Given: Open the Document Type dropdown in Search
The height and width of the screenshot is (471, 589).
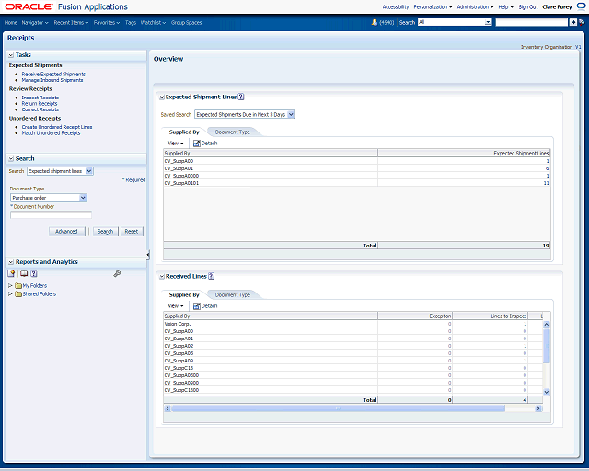Looking at the screenshot, I should (83, 197).
